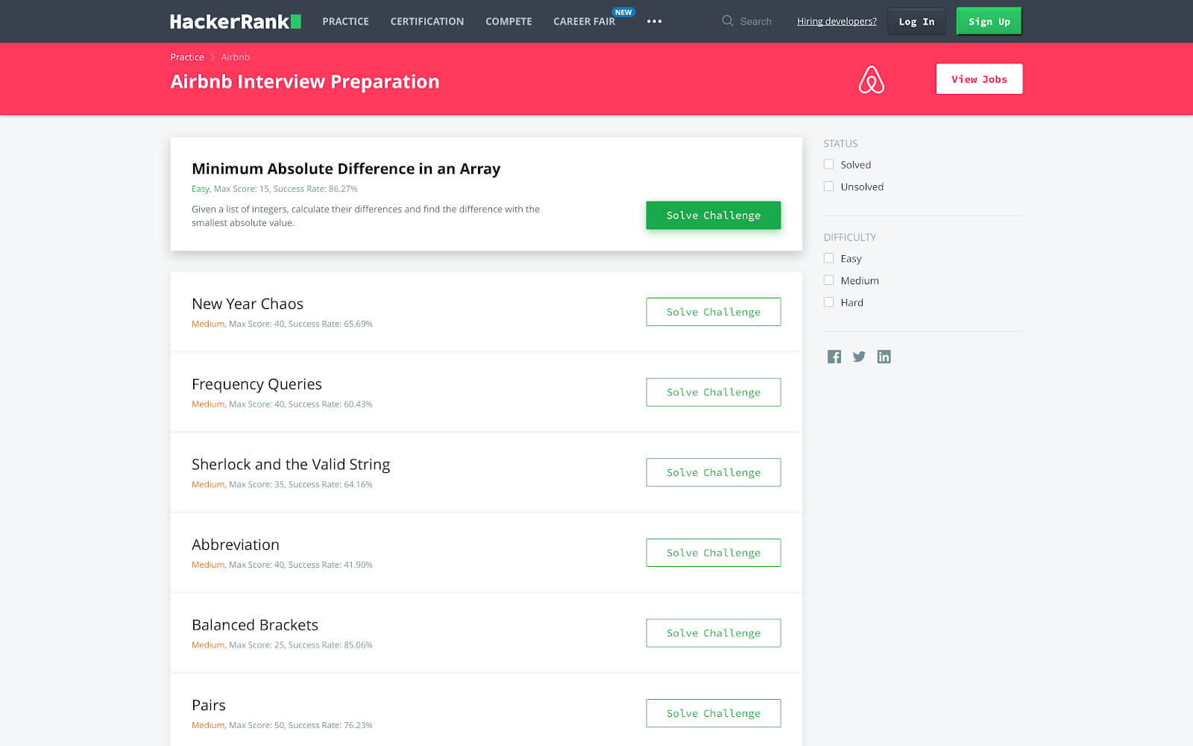Click the Log In button

[x=916, y=22]
